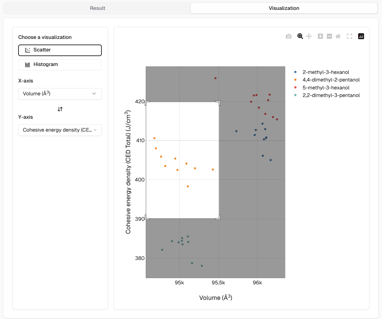The width and height of the screenshot is (382, 319).
Task: Open the Plotly logo link
Action: (361, 36)
